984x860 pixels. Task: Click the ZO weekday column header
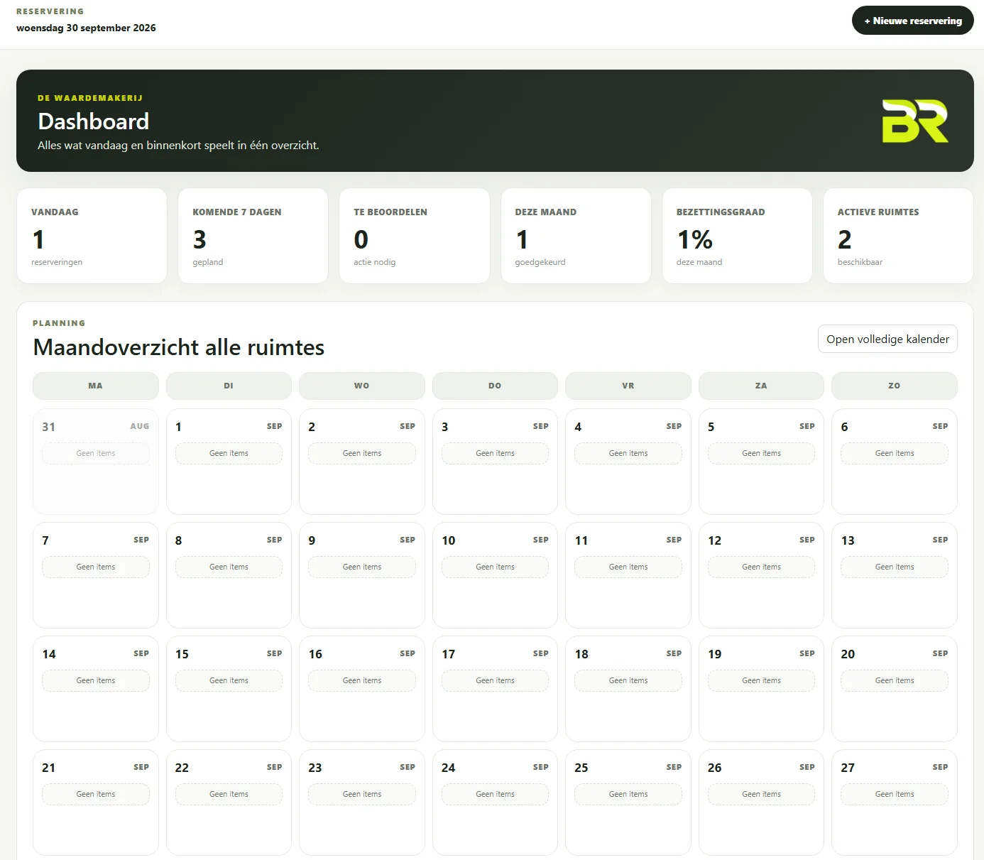coord(895,386)
